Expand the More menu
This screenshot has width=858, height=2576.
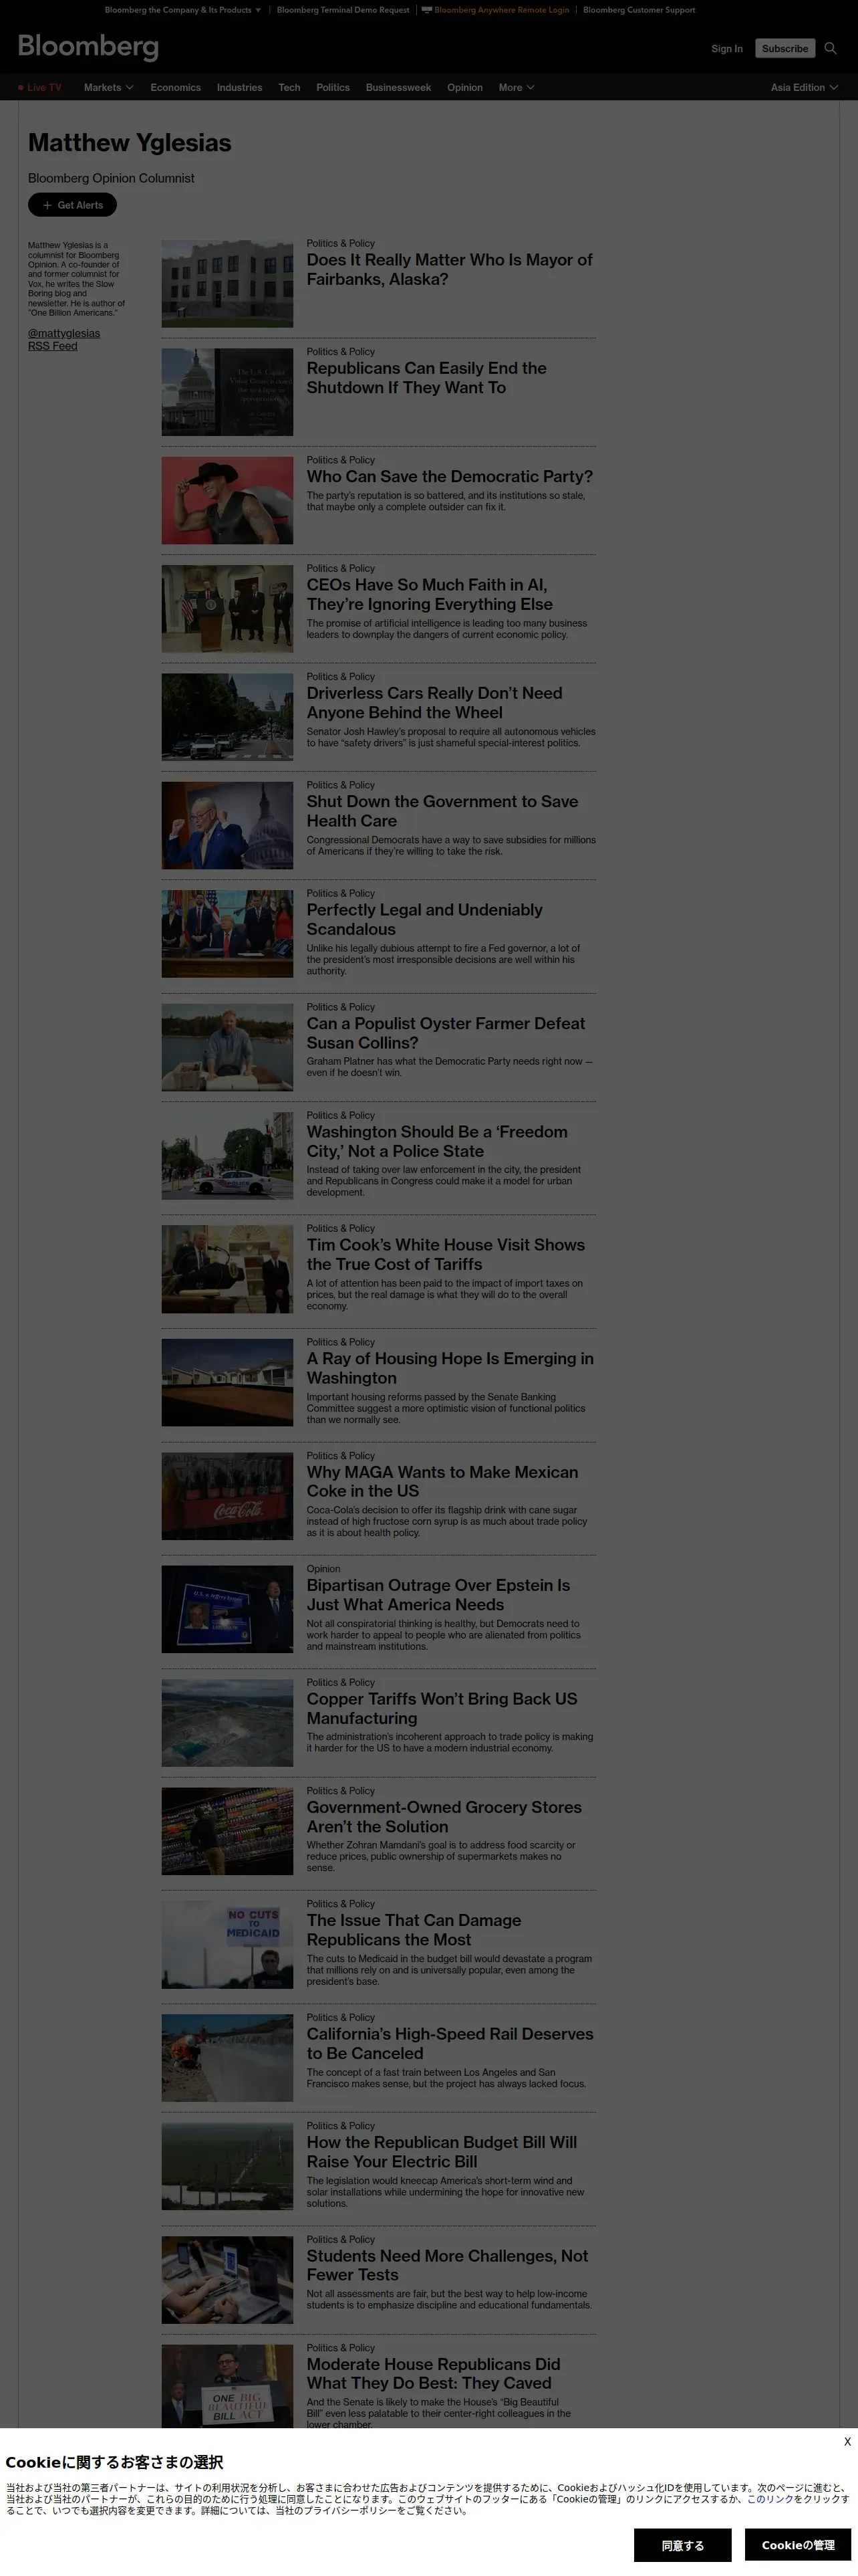517,88
